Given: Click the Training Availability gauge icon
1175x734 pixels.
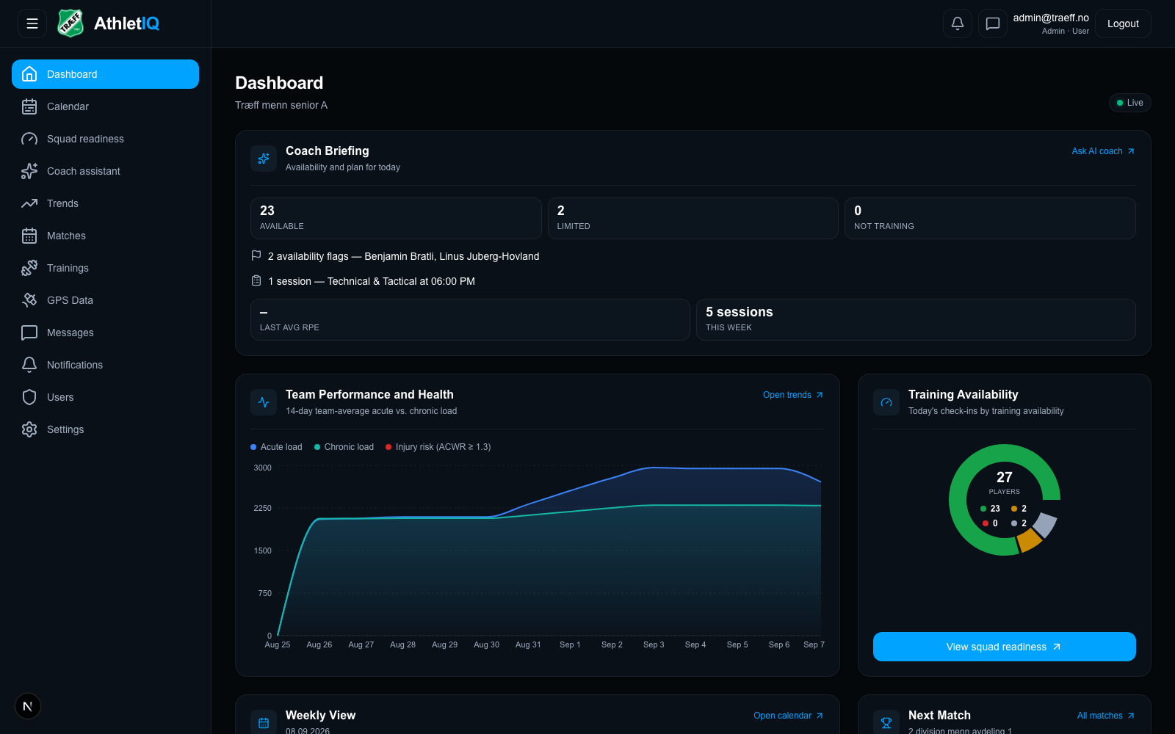Looking at the screenshot, I should (886, 402).
